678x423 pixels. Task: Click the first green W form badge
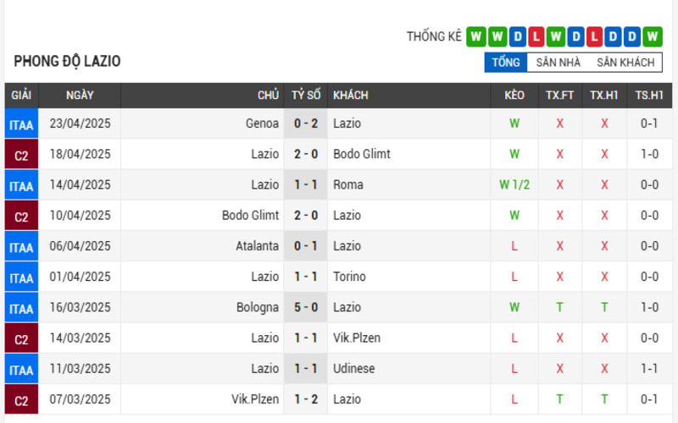[x=476, y=36]
